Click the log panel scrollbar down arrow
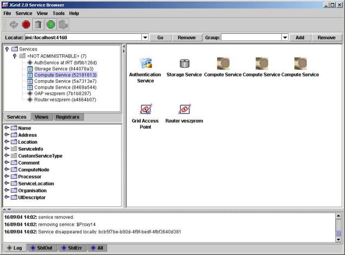The image size is (345, 255). pos(339,239)
